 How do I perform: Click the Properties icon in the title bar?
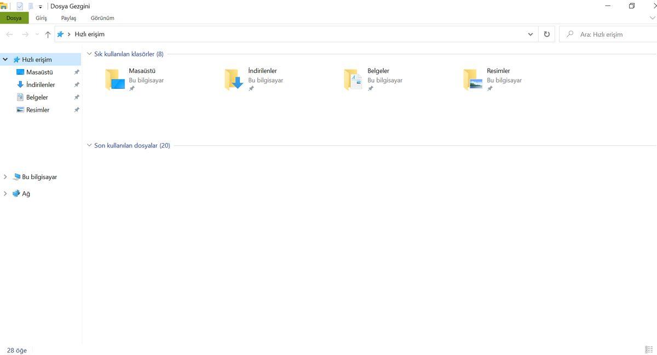point(20,6)
